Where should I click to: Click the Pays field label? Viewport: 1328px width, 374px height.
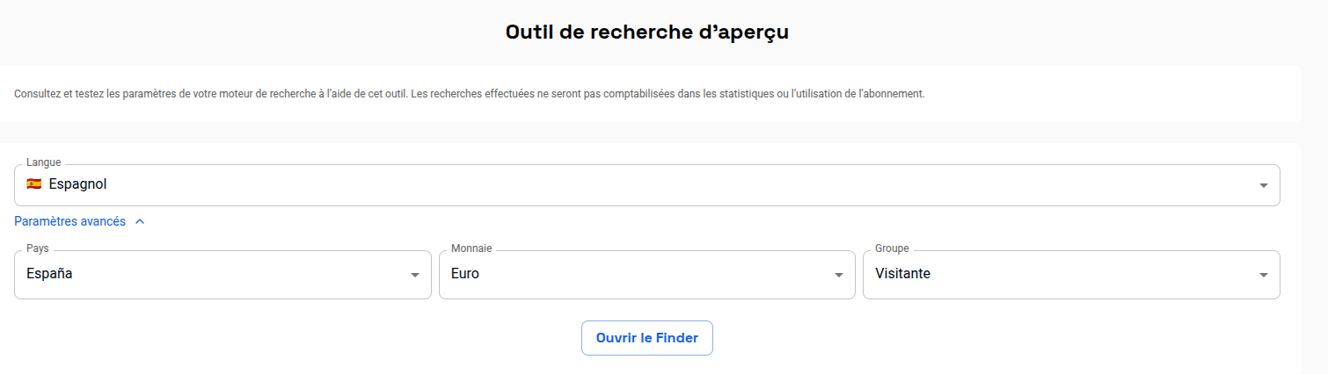[38, 248]
